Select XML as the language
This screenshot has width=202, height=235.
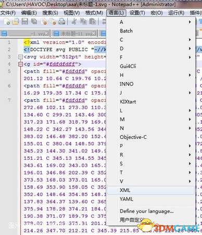tap(150, 190)
